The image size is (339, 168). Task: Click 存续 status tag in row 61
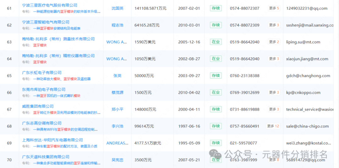216,8
